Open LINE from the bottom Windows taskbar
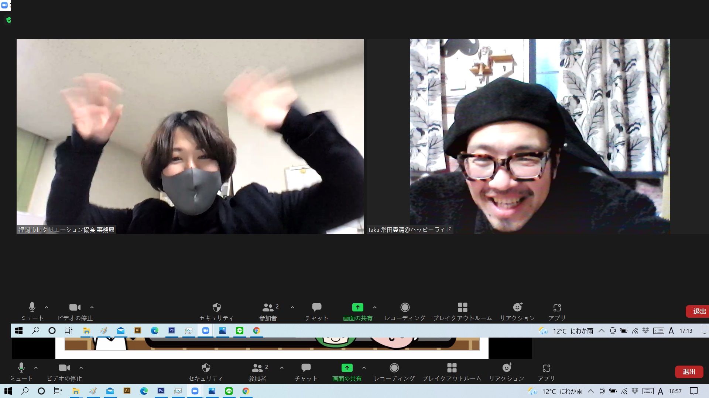This screenshot has height=398, width=709. pos(229,391)
